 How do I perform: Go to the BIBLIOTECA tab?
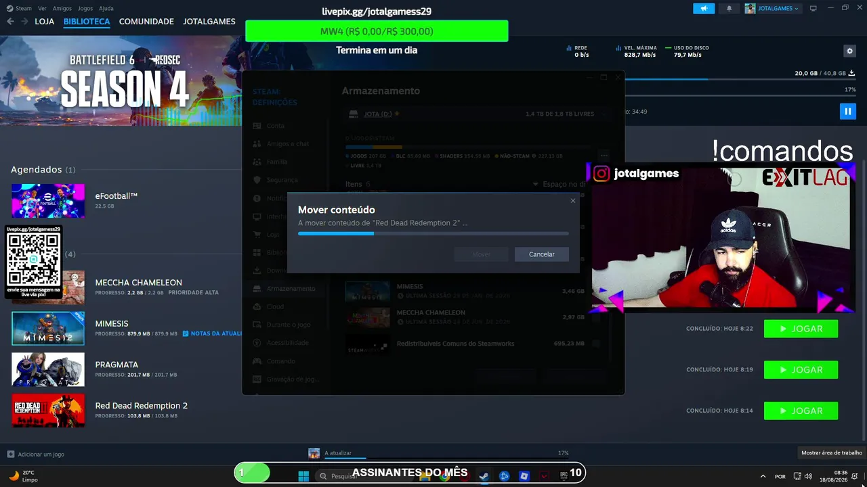pos(87,22)
